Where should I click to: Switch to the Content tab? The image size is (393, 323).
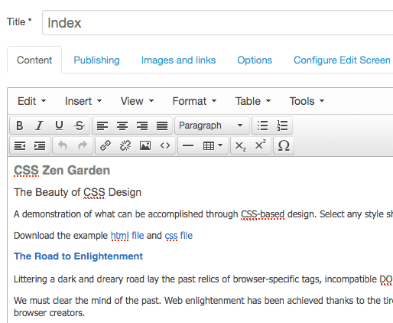(34, 60)
